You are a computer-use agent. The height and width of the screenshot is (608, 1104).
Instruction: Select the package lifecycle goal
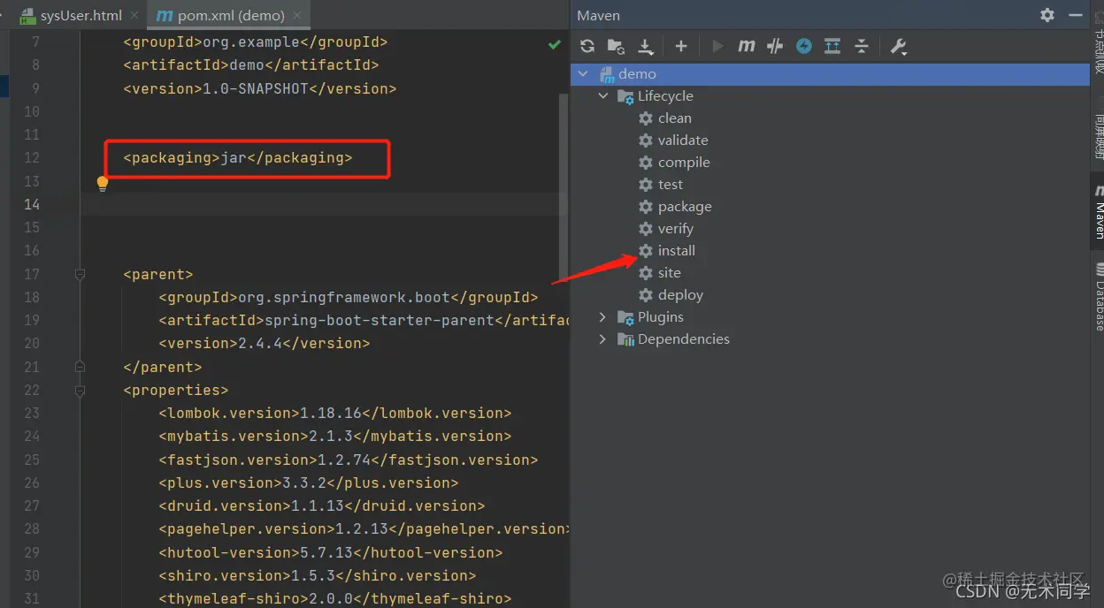click(685, 207)
